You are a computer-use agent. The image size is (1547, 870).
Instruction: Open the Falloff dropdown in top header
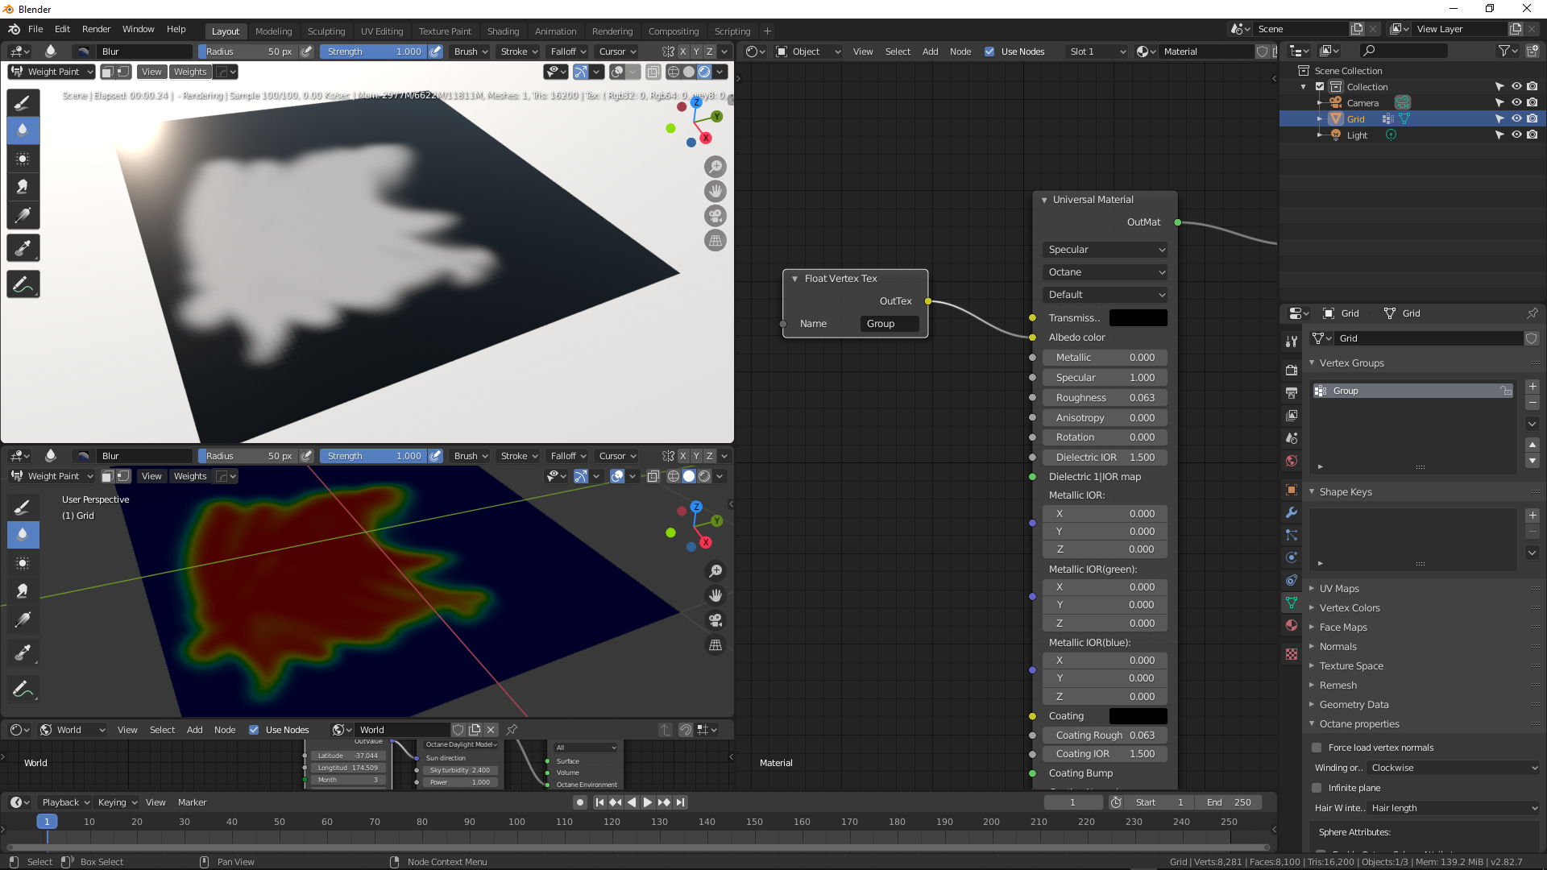tap(567, 52)
